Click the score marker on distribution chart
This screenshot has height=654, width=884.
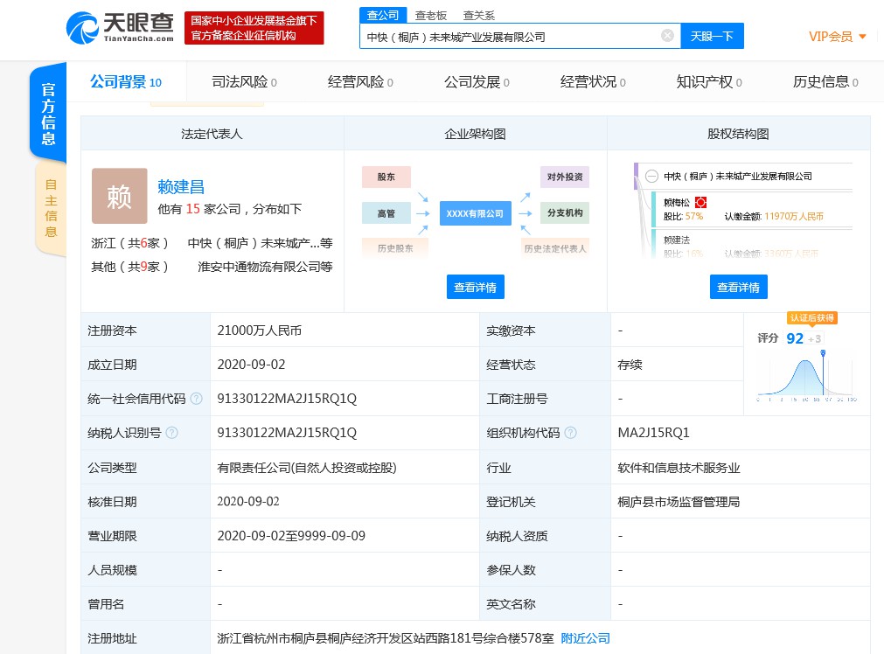(x=823, y=353)
